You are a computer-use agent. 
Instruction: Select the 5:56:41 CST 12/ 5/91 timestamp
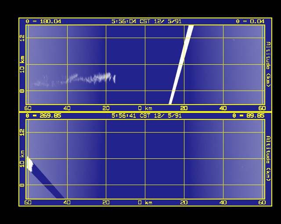(146, 115)
